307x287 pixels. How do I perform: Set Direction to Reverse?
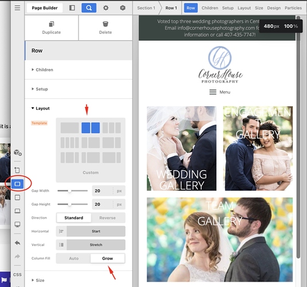coord(108,218)
